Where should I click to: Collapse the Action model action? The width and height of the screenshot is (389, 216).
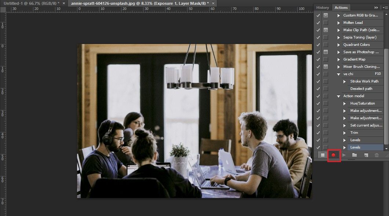click(339, 96)
